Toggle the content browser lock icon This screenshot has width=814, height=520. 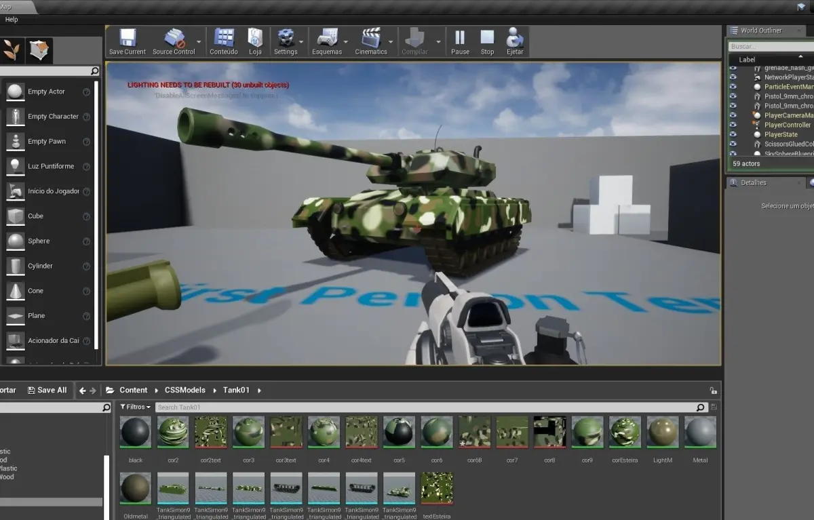pyautogui.click(x=713, y=391)
